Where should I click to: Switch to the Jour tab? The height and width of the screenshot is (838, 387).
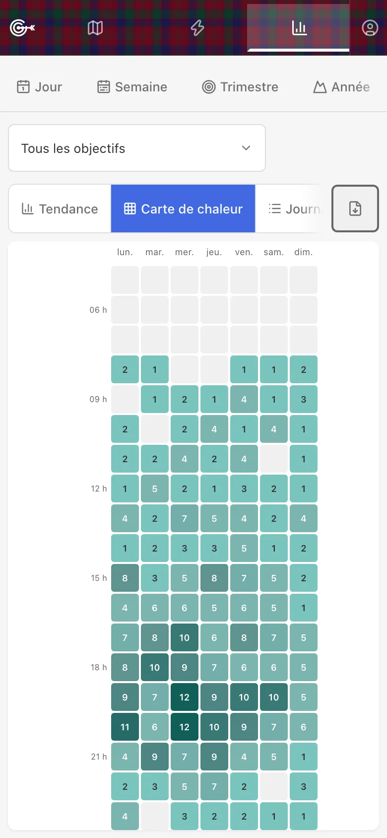[x=40, y=87]
